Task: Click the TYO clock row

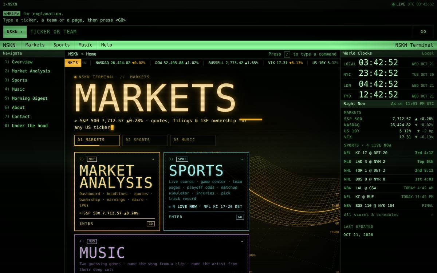Action: (x=389, y=95)
